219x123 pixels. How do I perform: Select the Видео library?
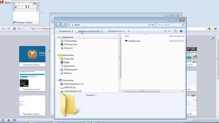point(67,62)
